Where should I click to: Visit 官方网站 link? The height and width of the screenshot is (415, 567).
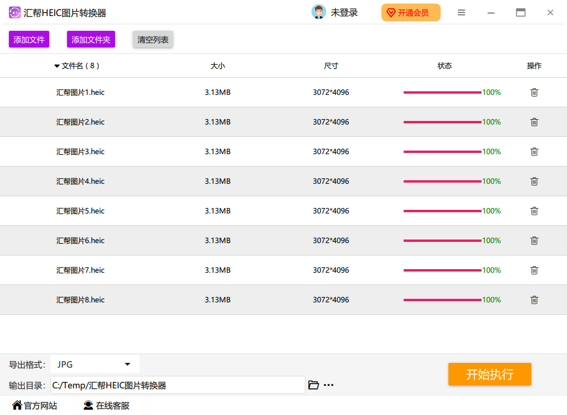35,406
